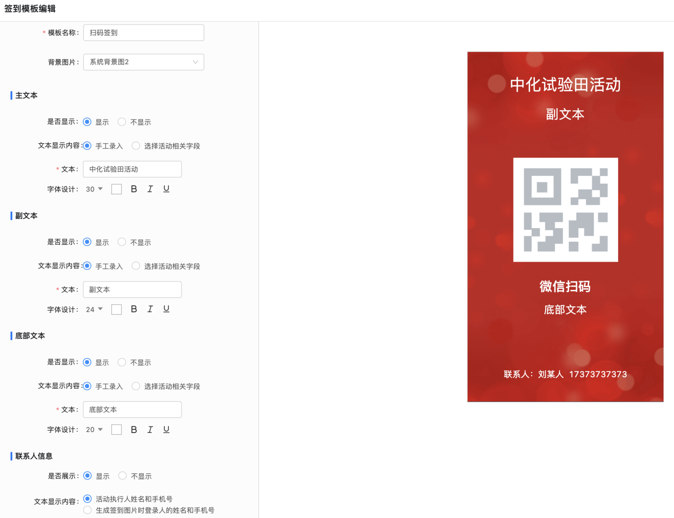Click bottom text field containing 底部文本
This screenshot has height=518, width=674.
click(x=132, y=410)
